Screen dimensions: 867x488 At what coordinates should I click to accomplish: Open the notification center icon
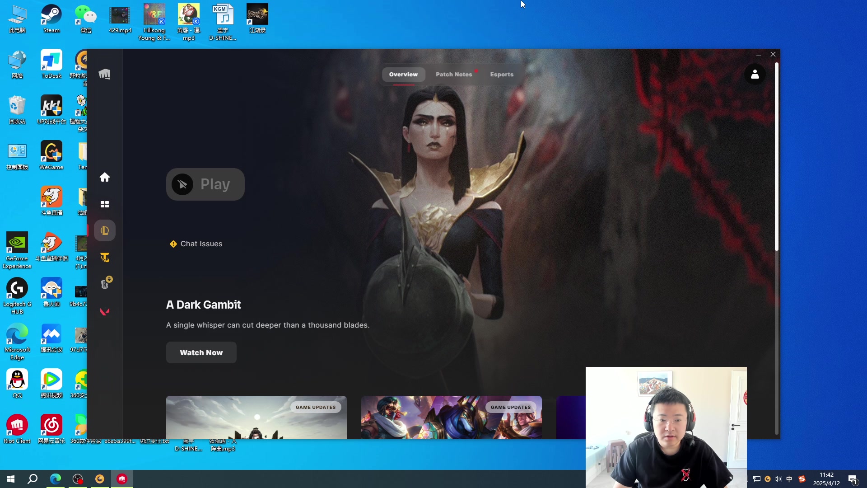(x=853, y=479)
